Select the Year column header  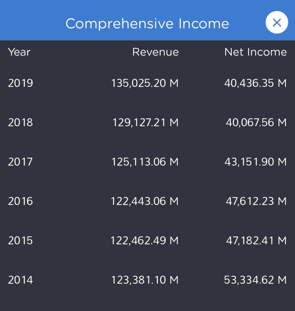[19, 52]
